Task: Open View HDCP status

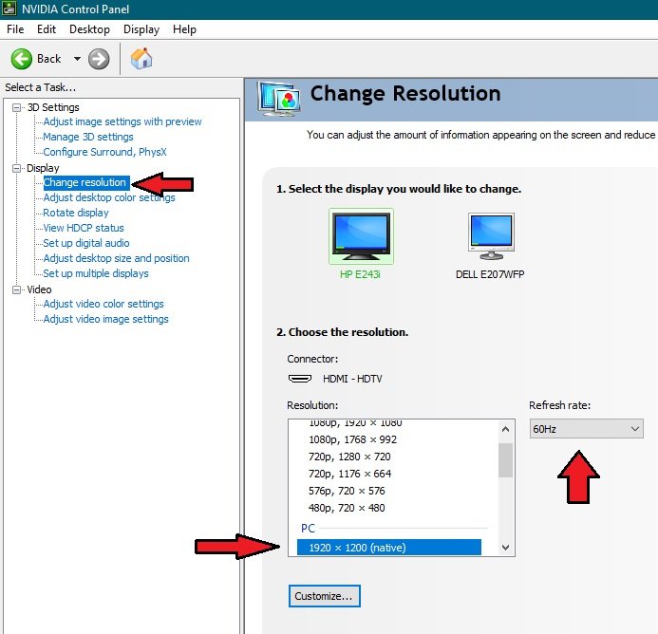Action: click(84, 228)
